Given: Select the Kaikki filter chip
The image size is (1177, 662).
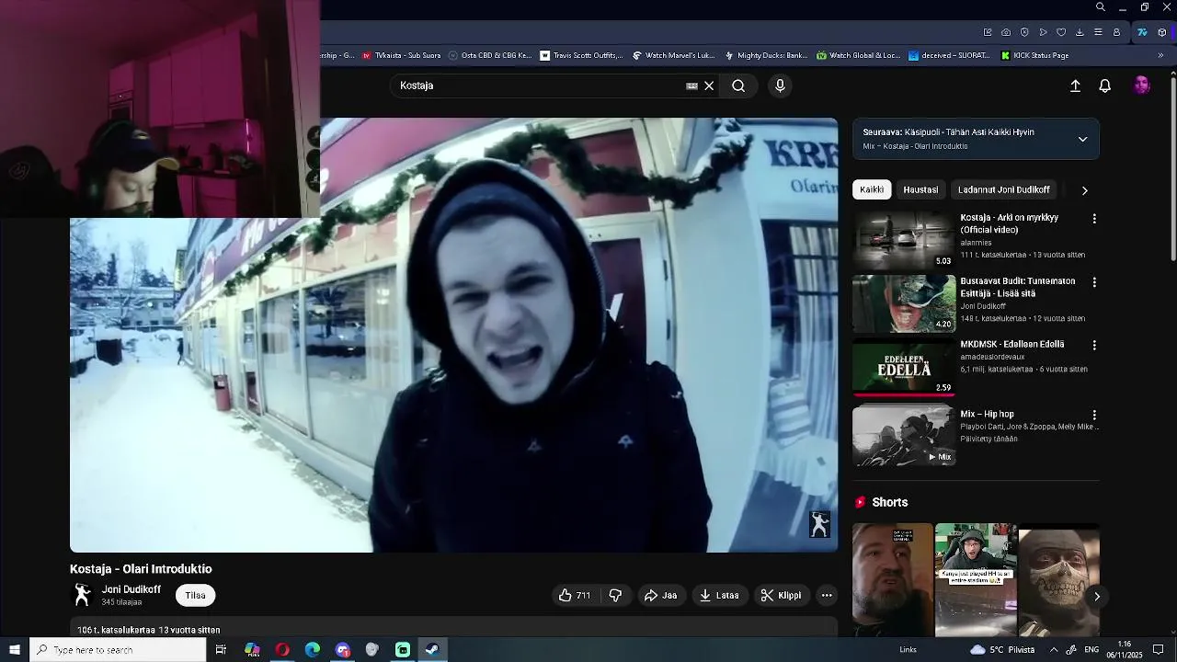Looking at the screenshot, I should tap(872, 189).
